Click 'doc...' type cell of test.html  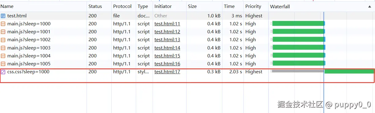tap(144, 16)
